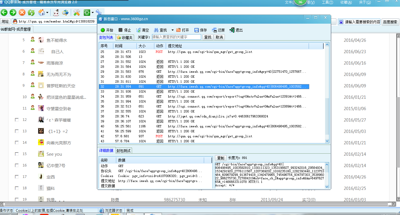Check the box for member row 12
400x215 pixels.
click(x=17, y=120)
